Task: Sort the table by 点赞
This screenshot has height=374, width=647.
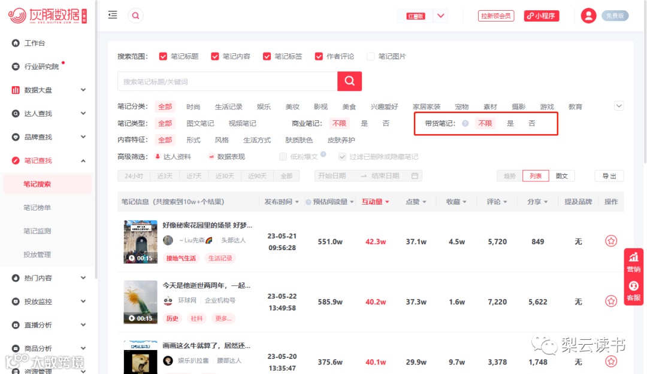Action: (416, 202)
